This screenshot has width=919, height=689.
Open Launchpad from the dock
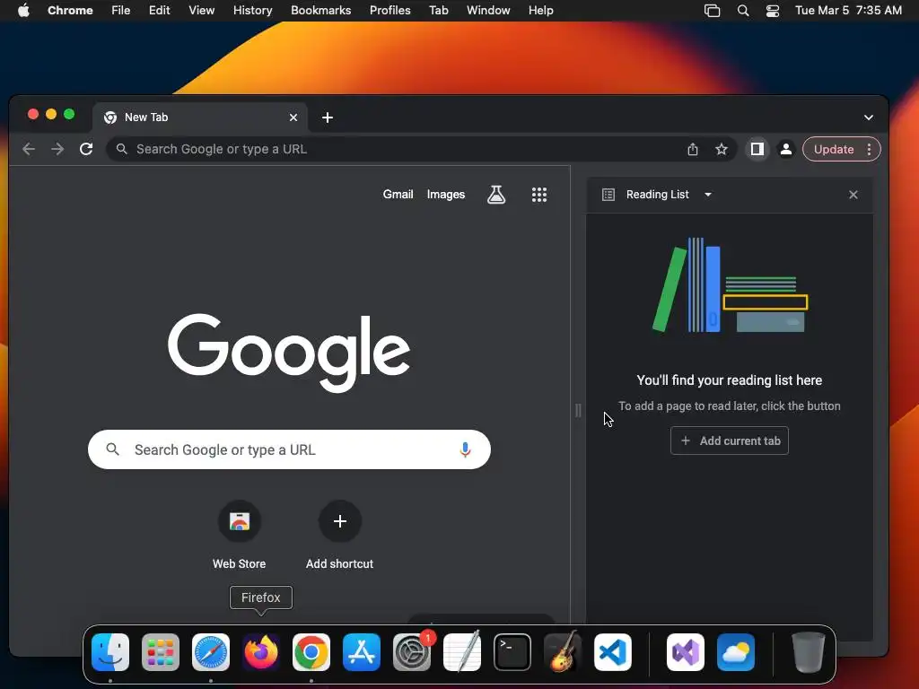[161, 652]
